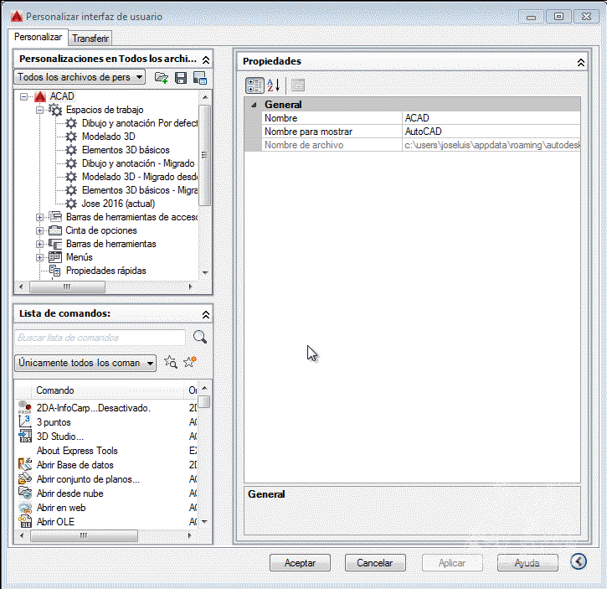Select Modelado 3D - Migrado workspace

139,177
